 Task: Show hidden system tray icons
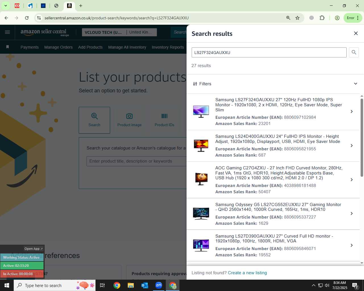313,285
